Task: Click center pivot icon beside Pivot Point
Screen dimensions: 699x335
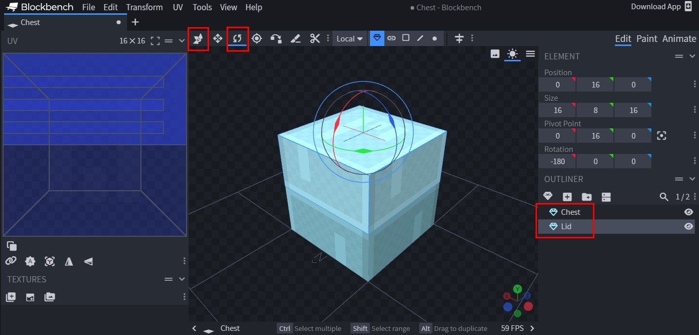Action: [662, 136]
